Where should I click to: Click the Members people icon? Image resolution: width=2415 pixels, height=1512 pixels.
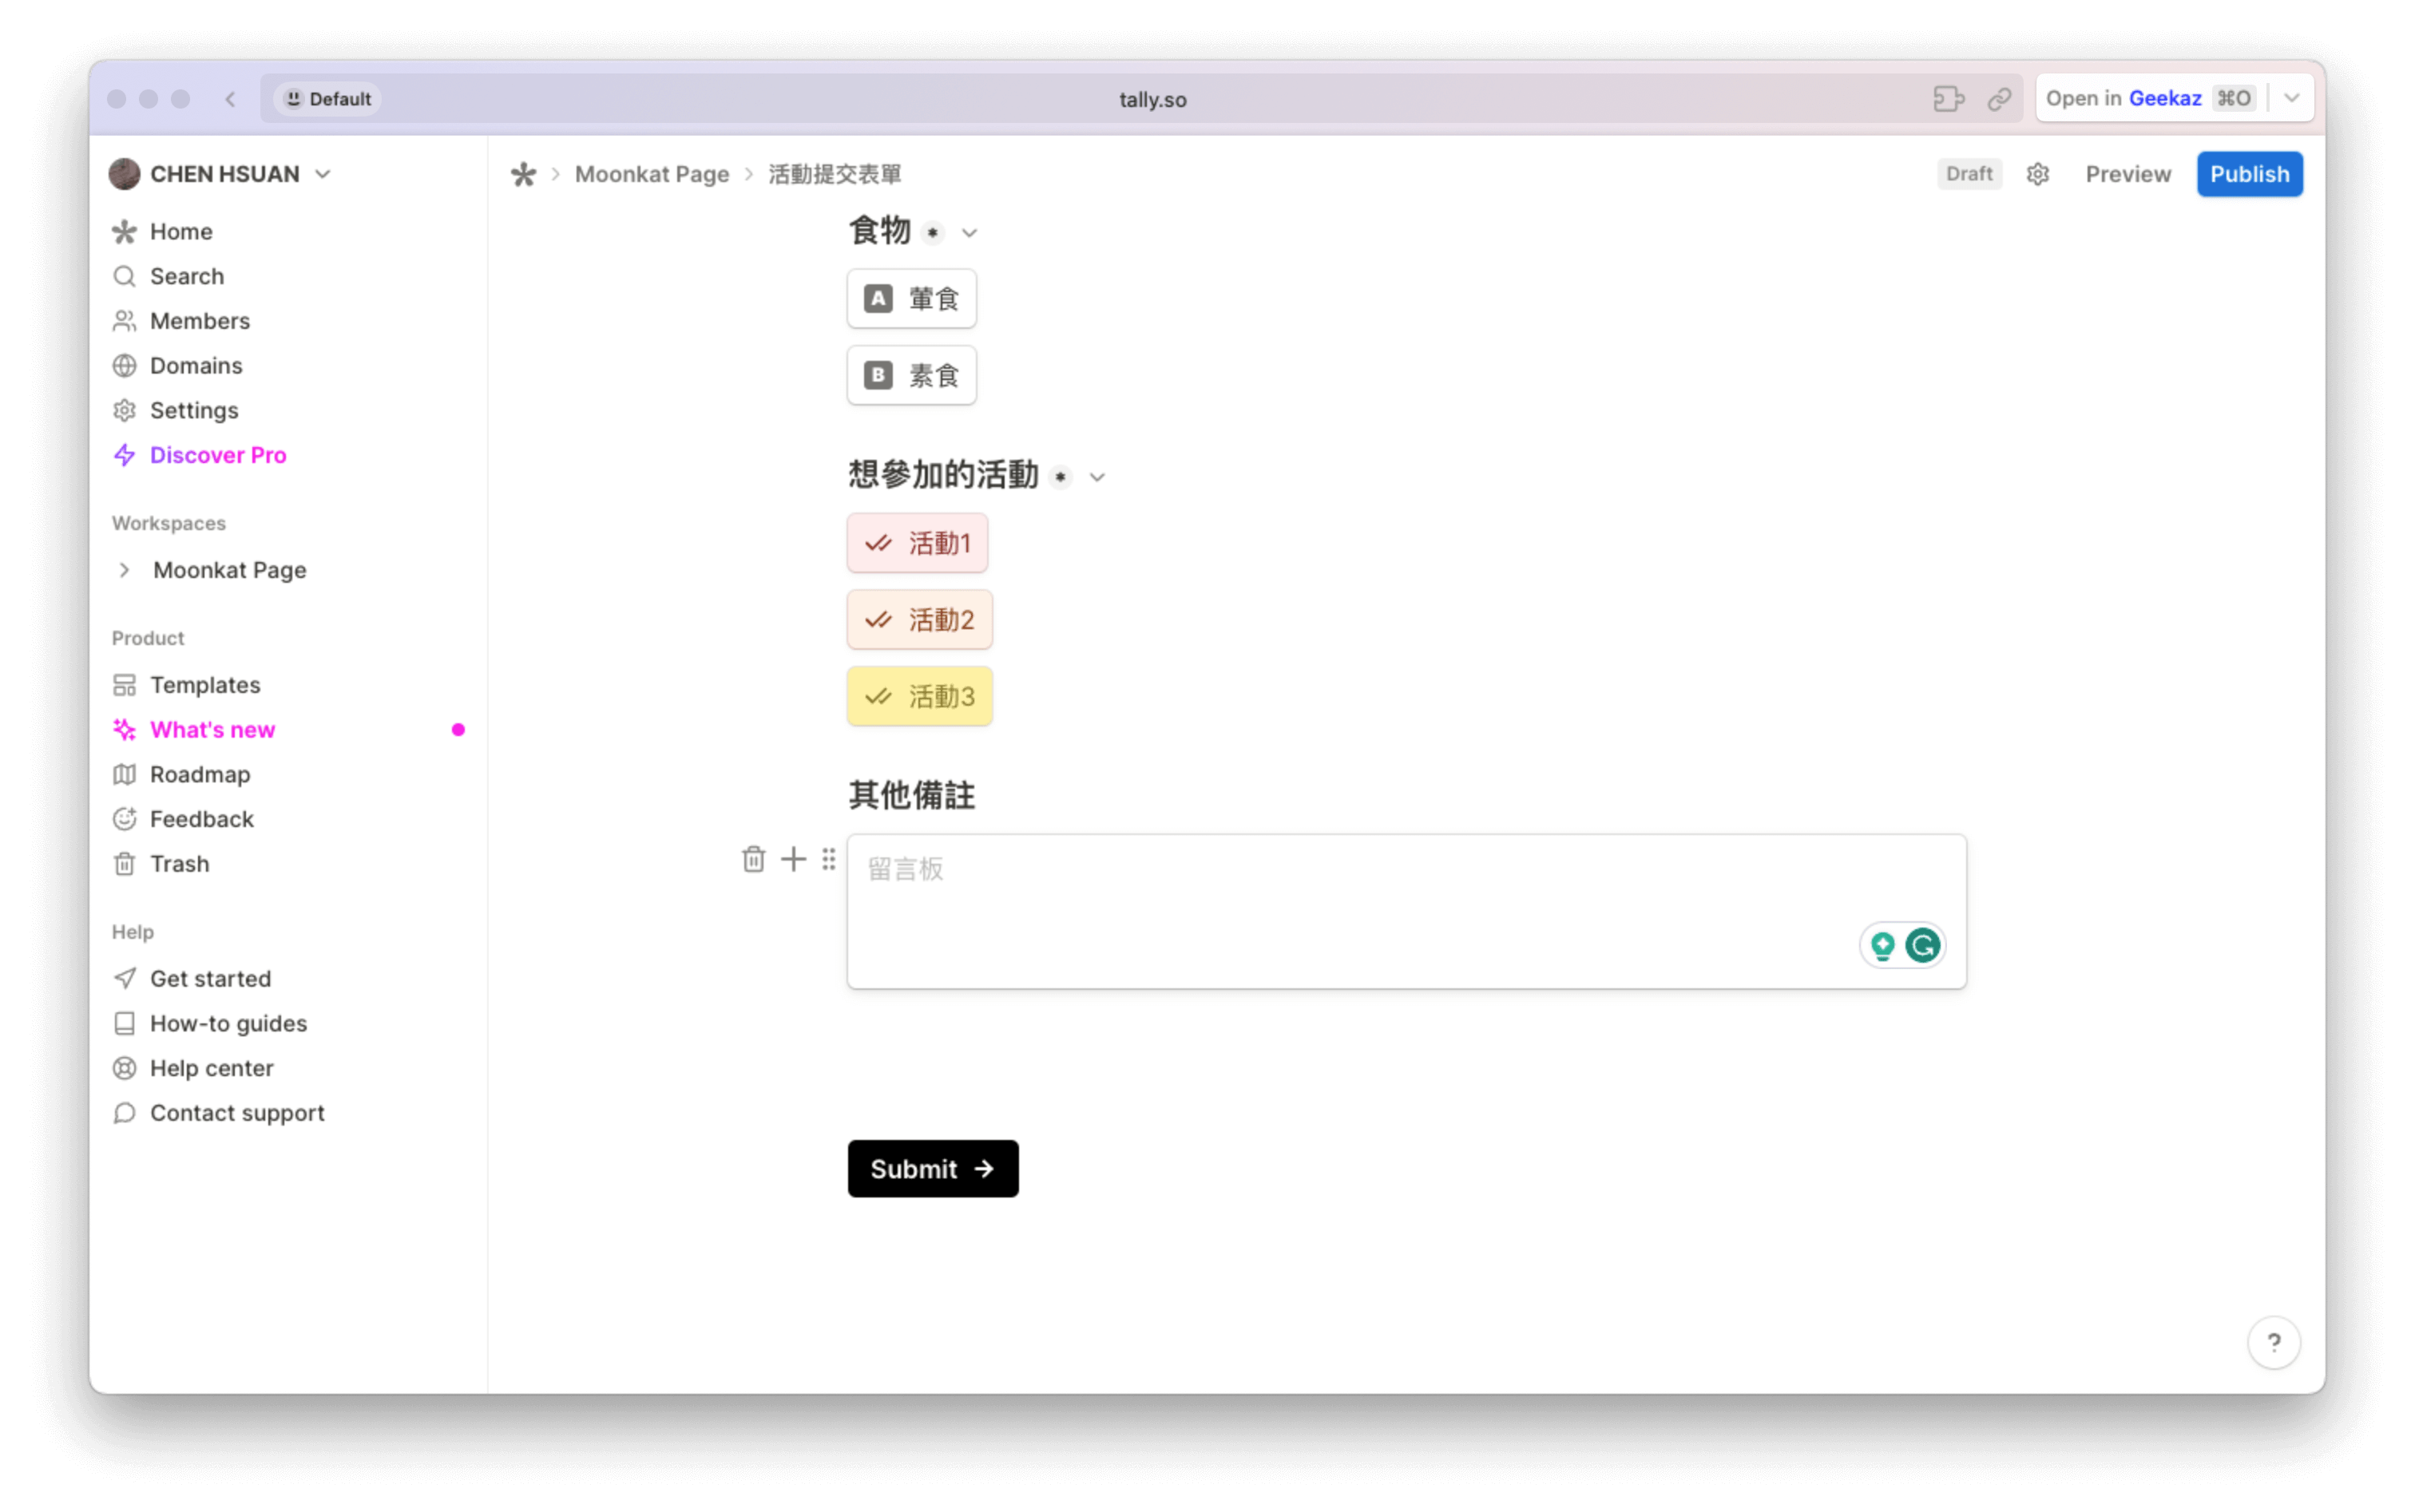(124, 321)
